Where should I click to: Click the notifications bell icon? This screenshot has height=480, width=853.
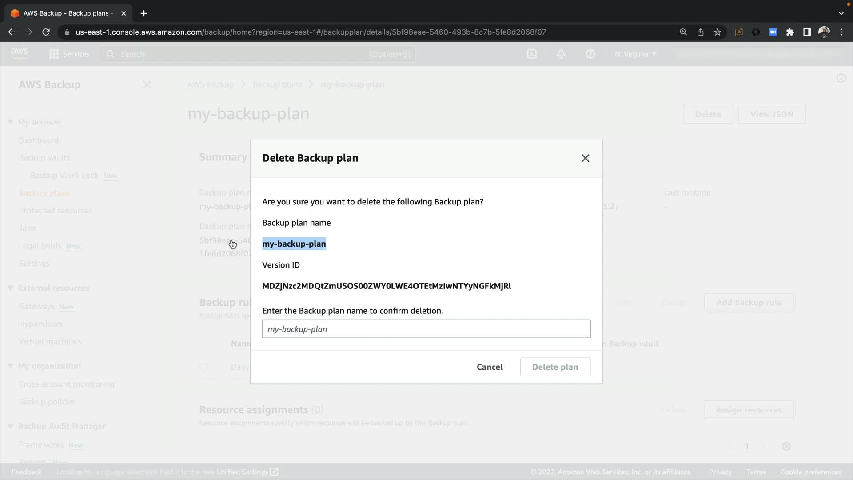click(561, 54)
